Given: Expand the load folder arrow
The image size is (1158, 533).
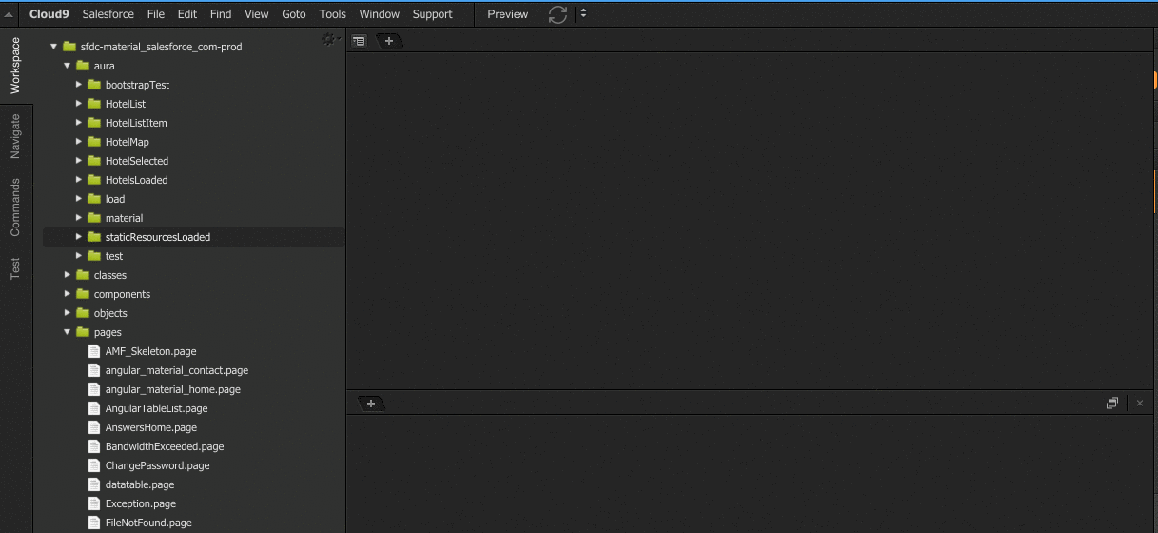Looking at the screenshot, I should (79, 199).
